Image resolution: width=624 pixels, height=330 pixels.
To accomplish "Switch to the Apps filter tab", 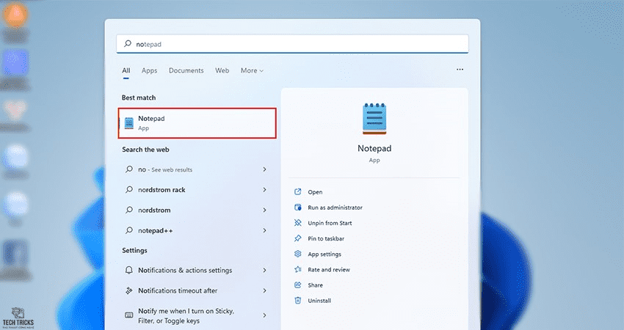I will [149, 70].
